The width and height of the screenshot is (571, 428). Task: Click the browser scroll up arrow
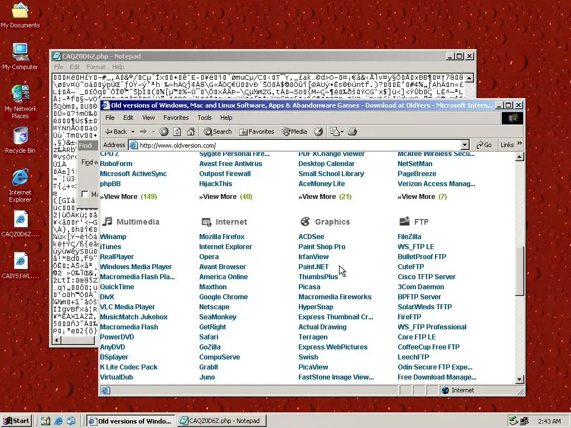(x=520, y=157)
